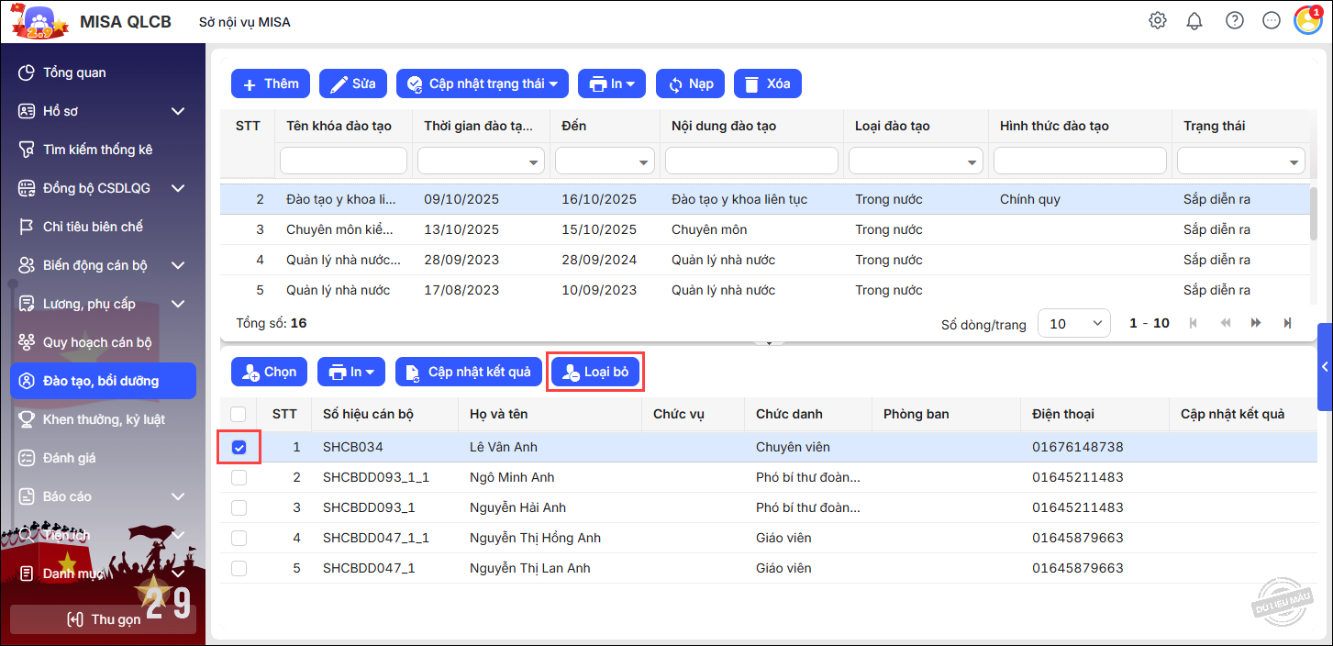Viewport: 1333px width, 646px height.
Task: Click the Thêm button
Action: click(x=271, y=84)
